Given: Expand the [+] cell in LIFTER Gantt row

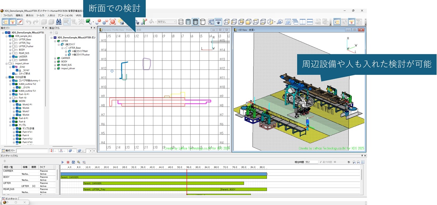Looking at the screenshot, I should pyautogui.click(x=34, y=186).
